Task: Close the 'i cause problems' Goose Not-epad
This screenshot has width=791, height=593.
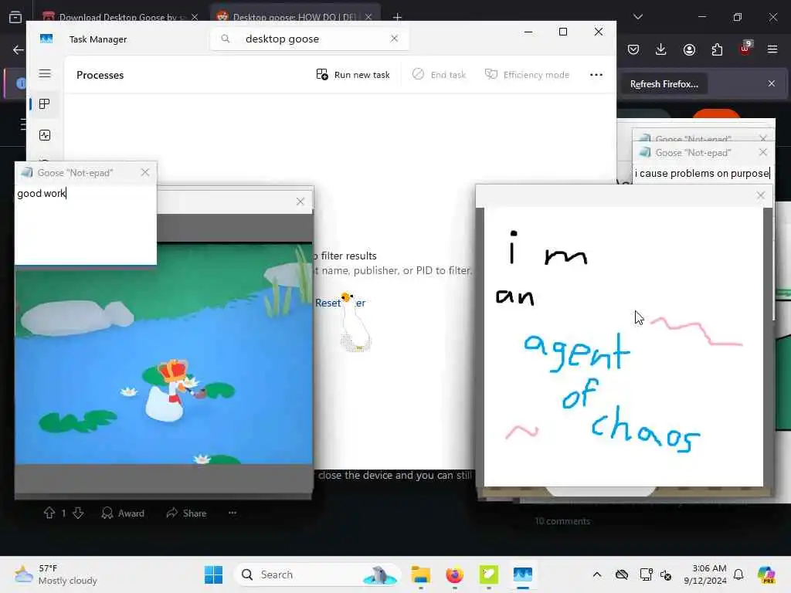Action: 762,152
